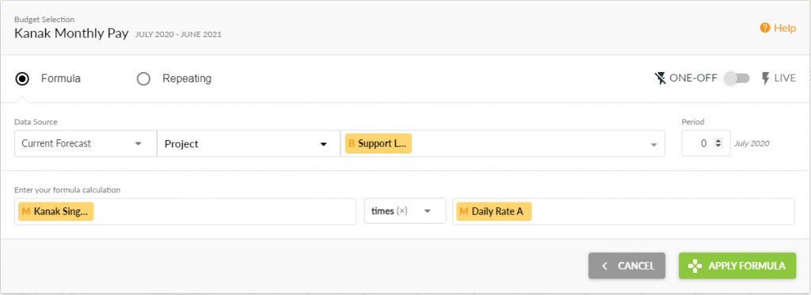The width and height of the screenshot is (811, 295).
Task: Click the LIVE lightning bolt icon
Action: [x=766, y=78]
